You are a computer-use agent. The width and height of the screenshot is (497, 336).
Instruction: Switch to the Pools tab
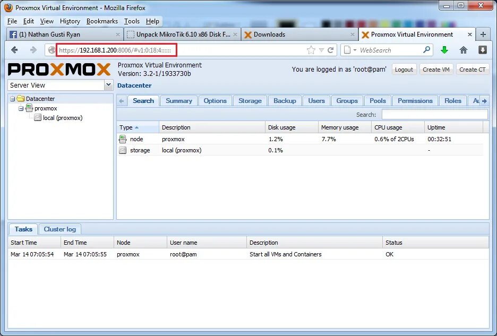pos(378,101)
